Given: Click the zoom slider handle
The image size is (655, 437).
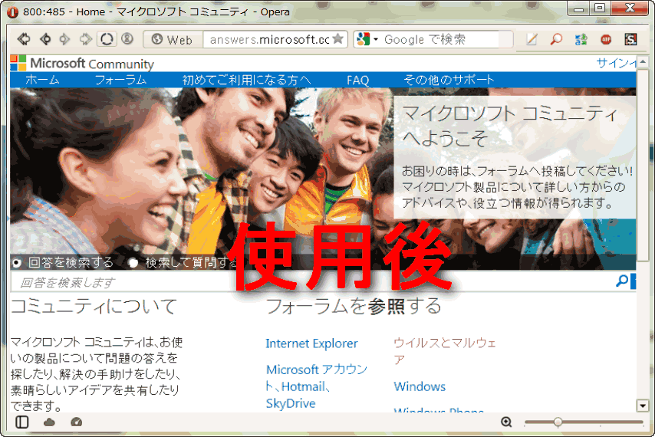Looking at the screenshot, I should 558,422.
